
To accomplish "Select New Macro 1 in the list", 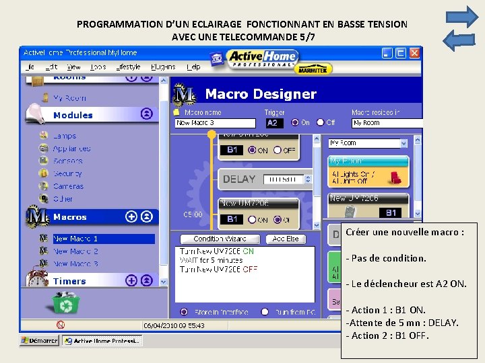I will coord(104,239).
